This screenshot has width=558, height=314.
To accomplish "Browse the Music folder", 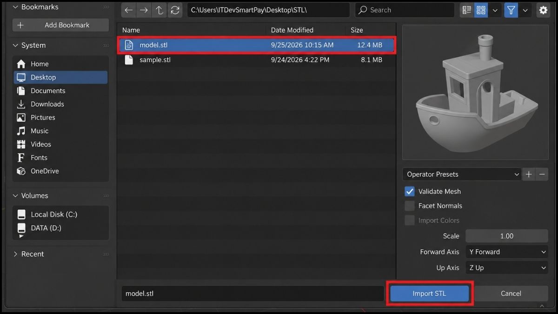I will coord(61,131).
